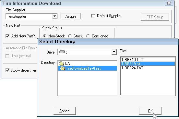Toggle the Default Supplier checkbox
The image size is (179, 119).
(93, 16)
